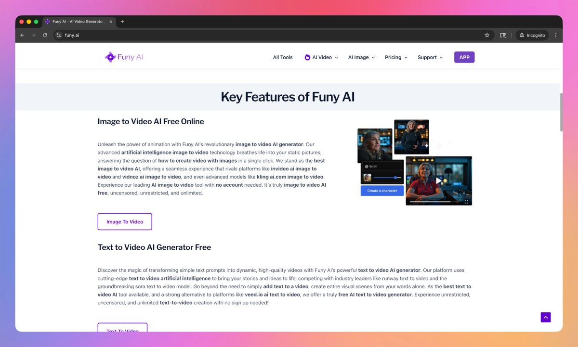Click the flame icon beside AI Video

(x=307, y=57)
